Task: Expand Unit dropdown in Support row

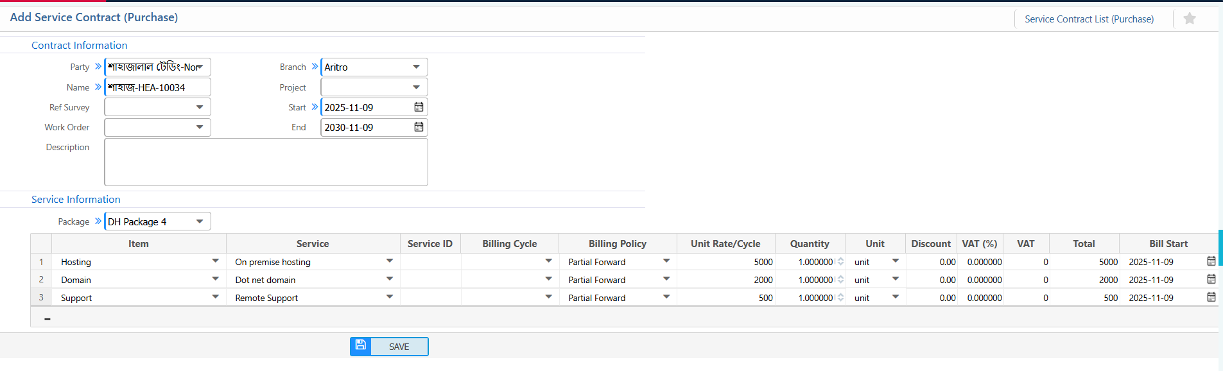Action: [896, 297]
